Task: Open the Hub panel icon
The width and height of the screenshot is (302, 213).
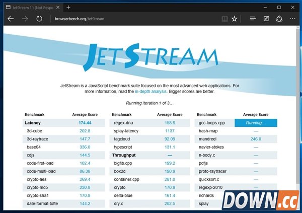Action: point(253,19)
